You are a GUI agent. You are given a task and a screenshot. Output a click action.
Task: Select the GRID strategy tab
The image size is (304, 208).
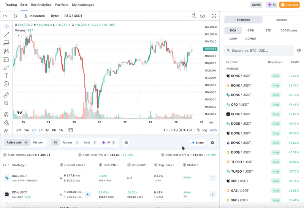(251, 30)
